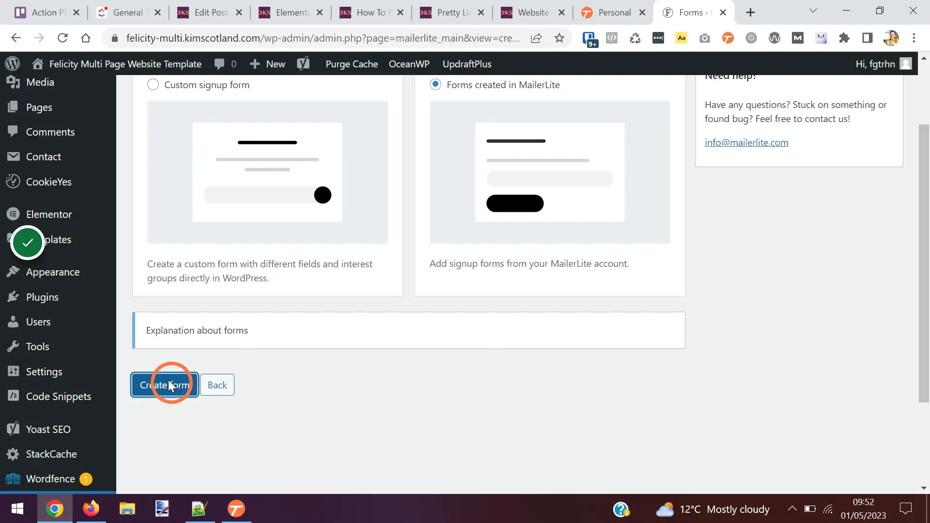
Task: Click the address bar URL
Action: click(x=323, y=38)
